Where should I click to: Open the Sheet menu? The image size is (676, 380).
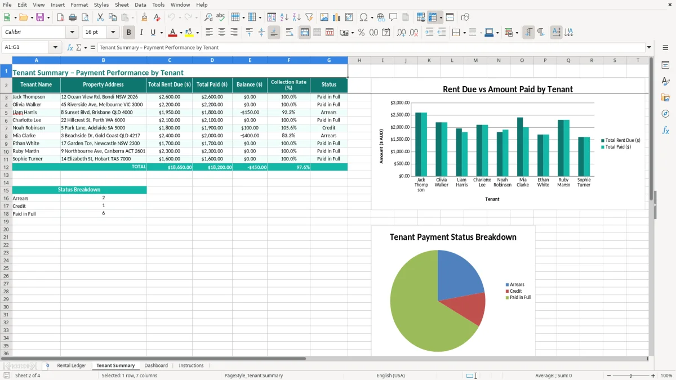(122, 5)
